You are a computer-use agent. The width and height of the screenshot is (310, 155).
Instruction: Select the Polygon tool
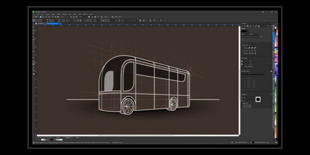34,48
